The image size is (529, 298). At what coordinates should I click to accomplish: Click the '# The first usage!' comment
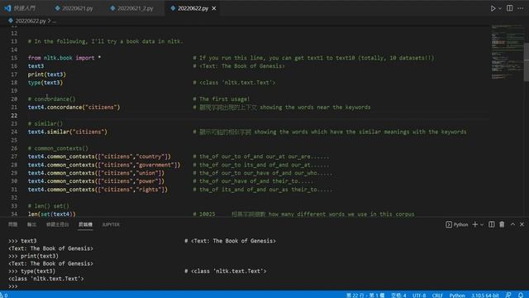click(x=222, y=99)
